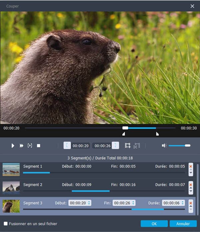Mute audio via the speaker icon

point(164,146)
